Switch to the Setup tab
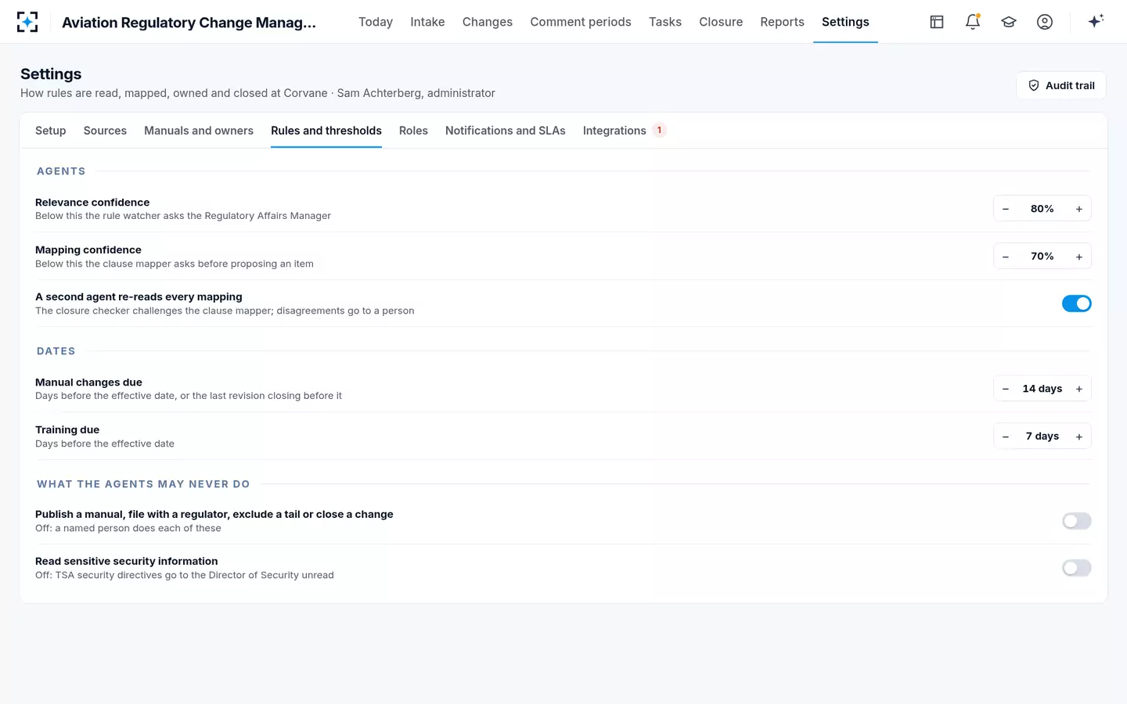1127x704 pixels. (51, 131)
